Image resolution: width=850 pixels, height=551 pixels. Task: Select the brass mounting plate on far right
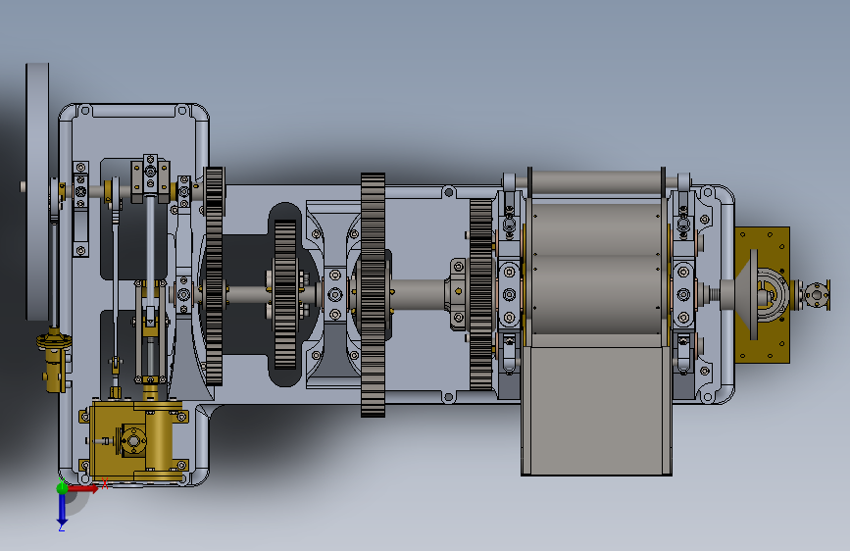click(x=762, y=295)
